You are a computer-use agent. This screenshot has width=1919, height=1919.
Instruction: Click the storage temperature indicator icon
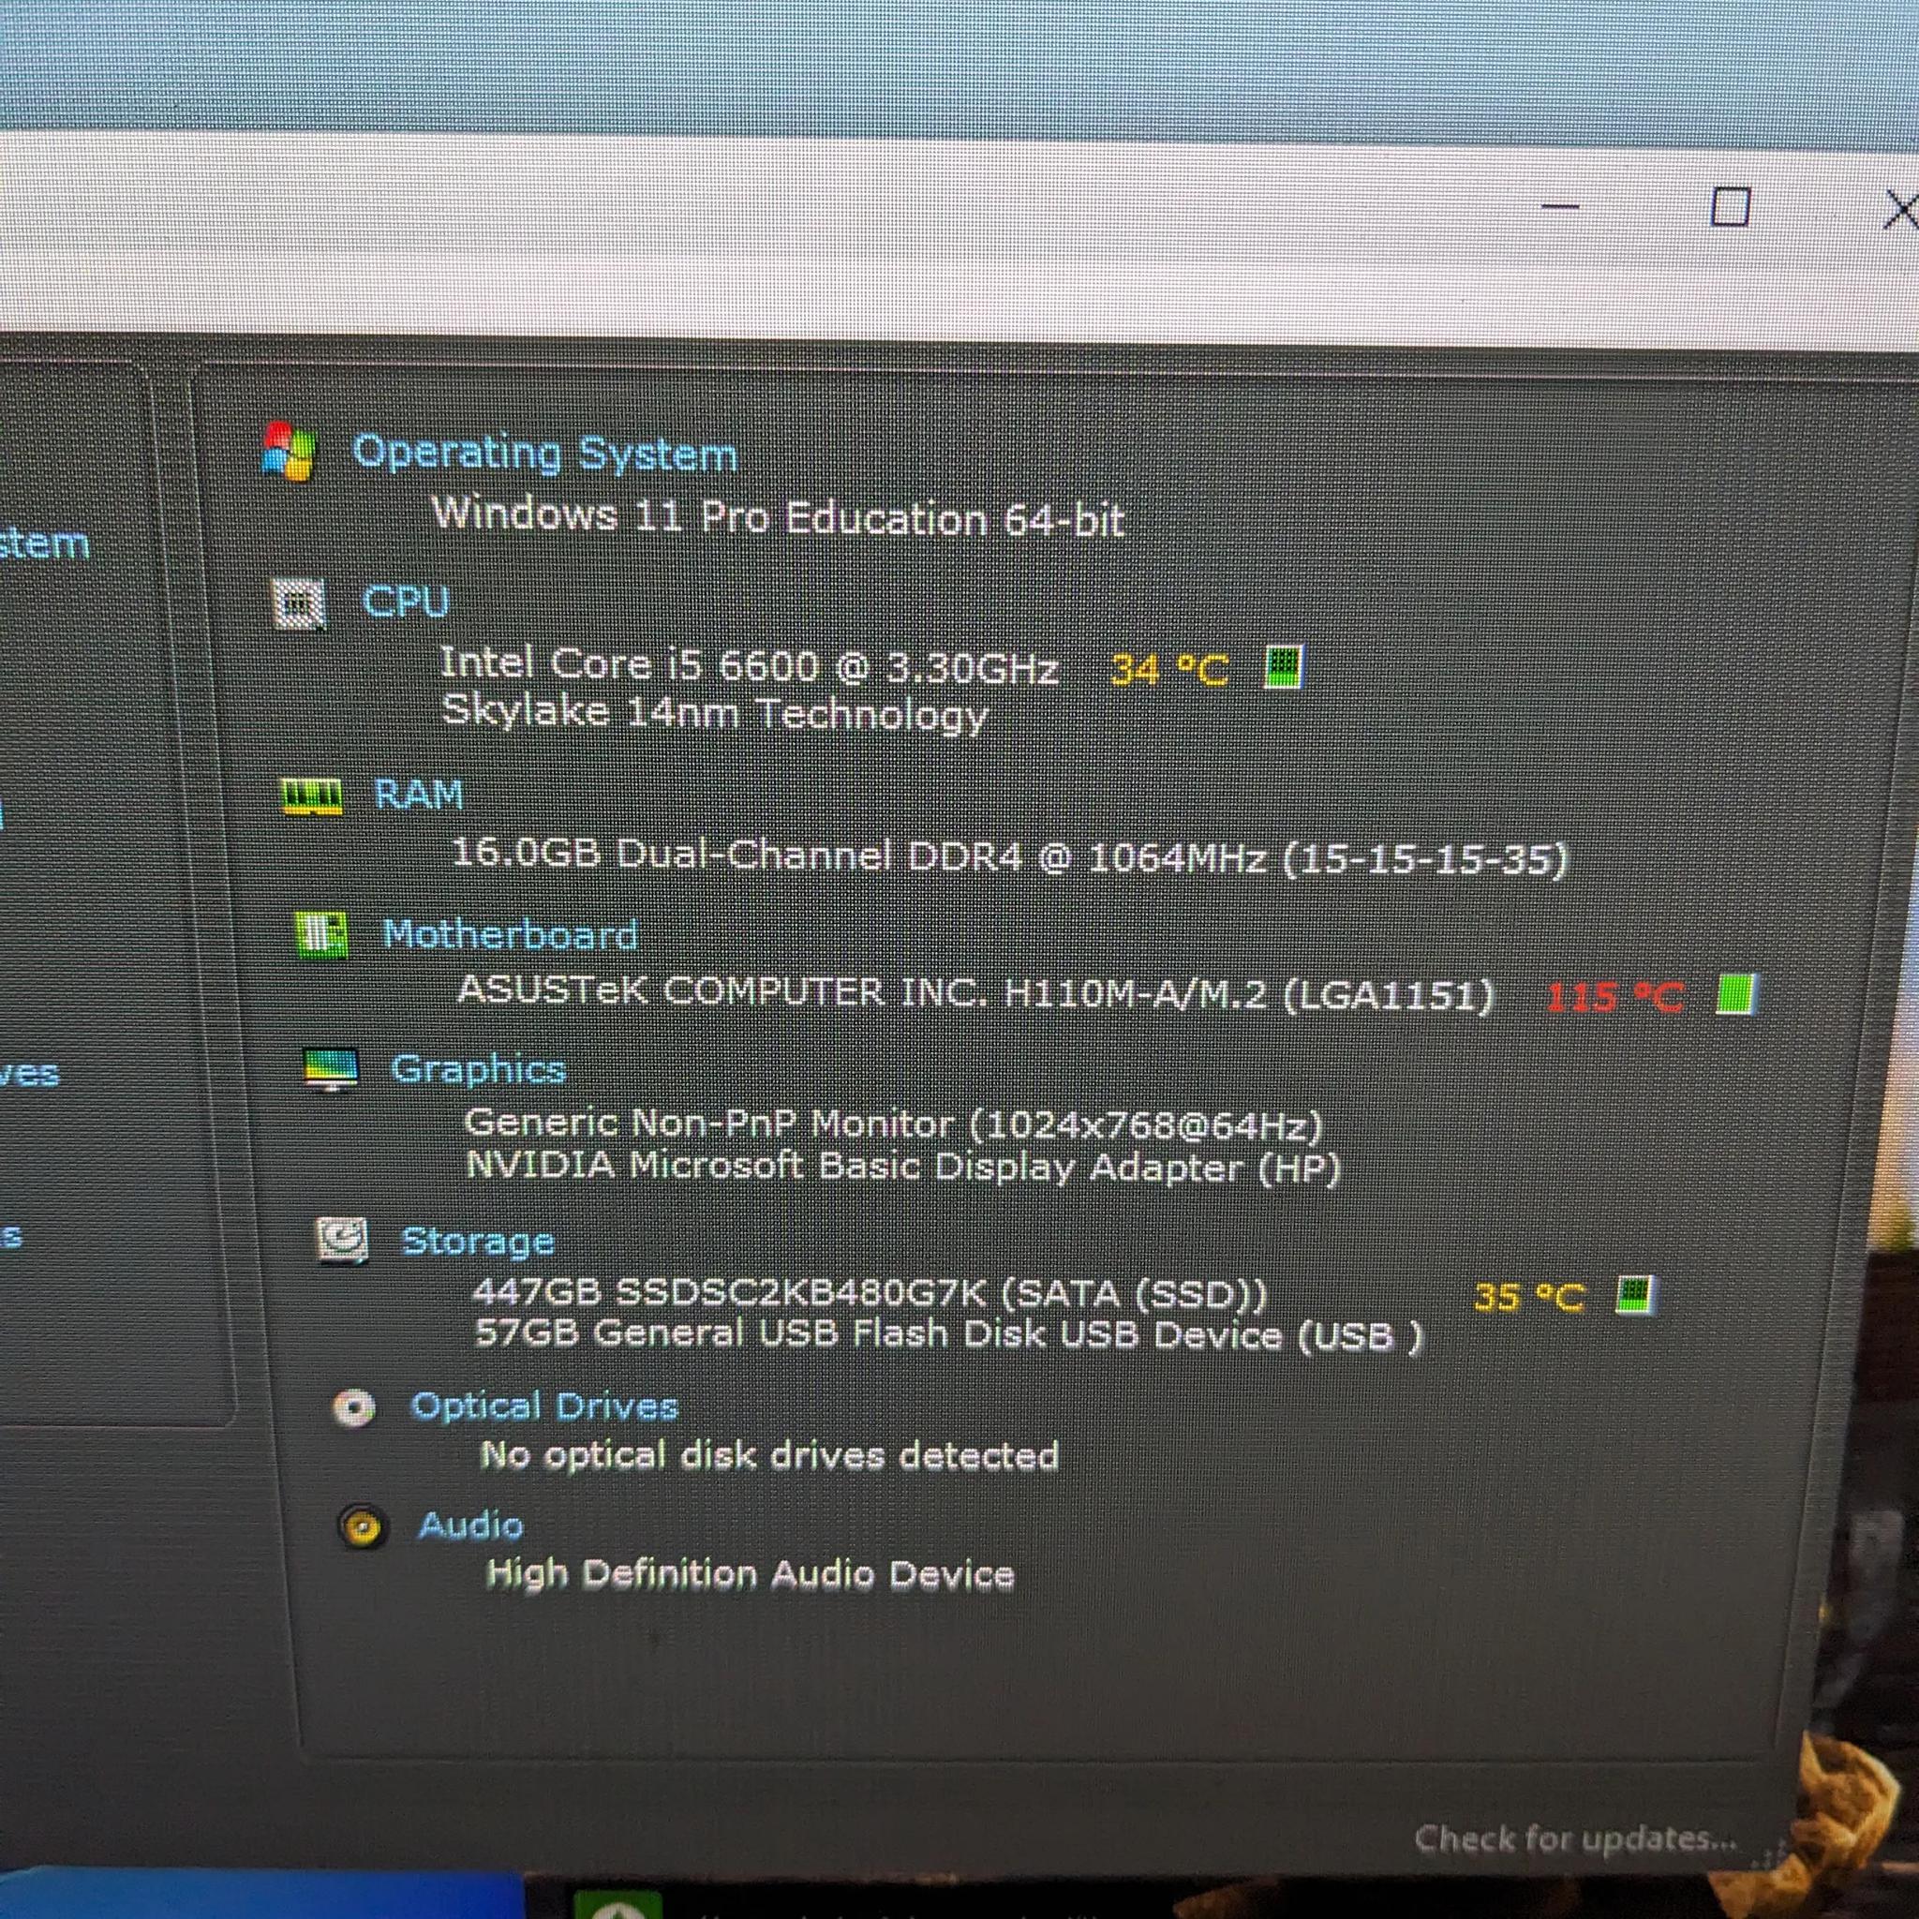[x=1635, y=1295]
